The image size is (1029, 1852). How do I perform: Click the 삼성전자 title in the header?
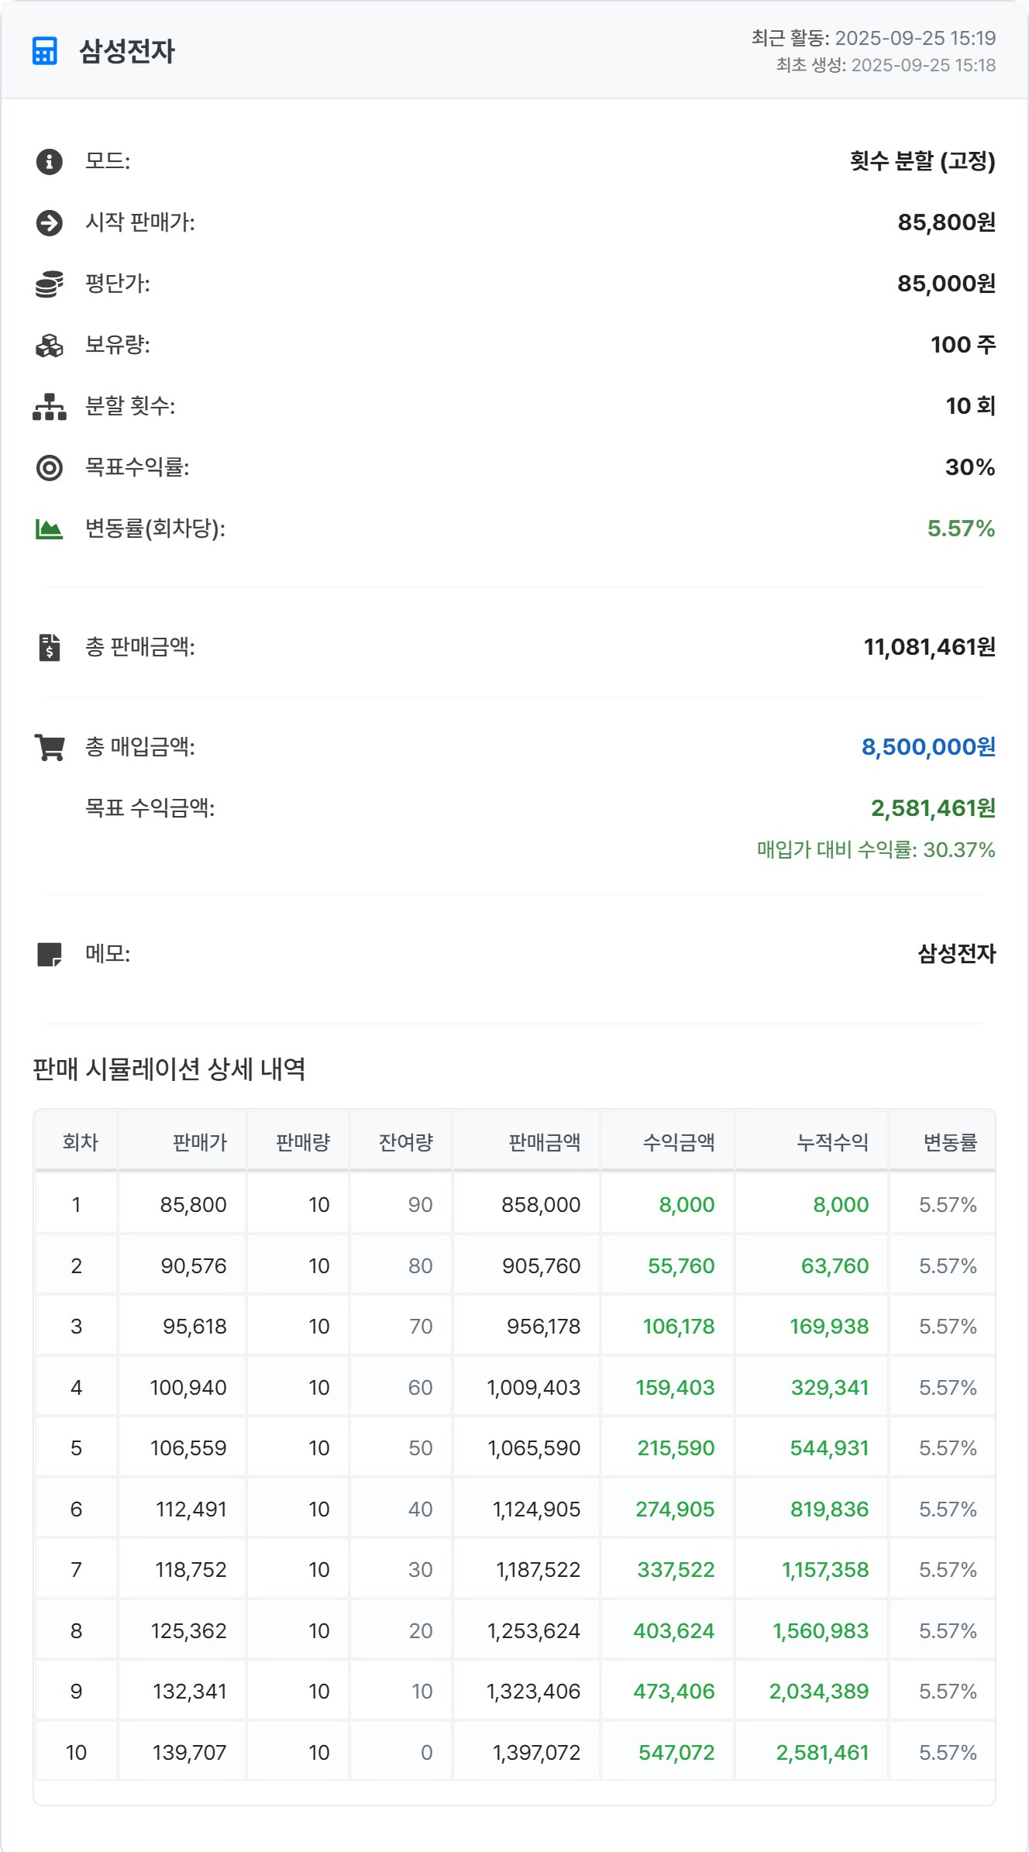point(127,52)
